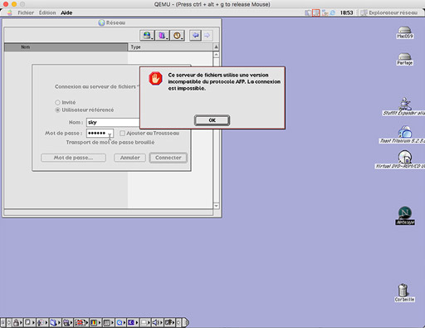Click the blue Q control strip module
Viewport: 425px width, 328px height.
[x=119, y=322]
